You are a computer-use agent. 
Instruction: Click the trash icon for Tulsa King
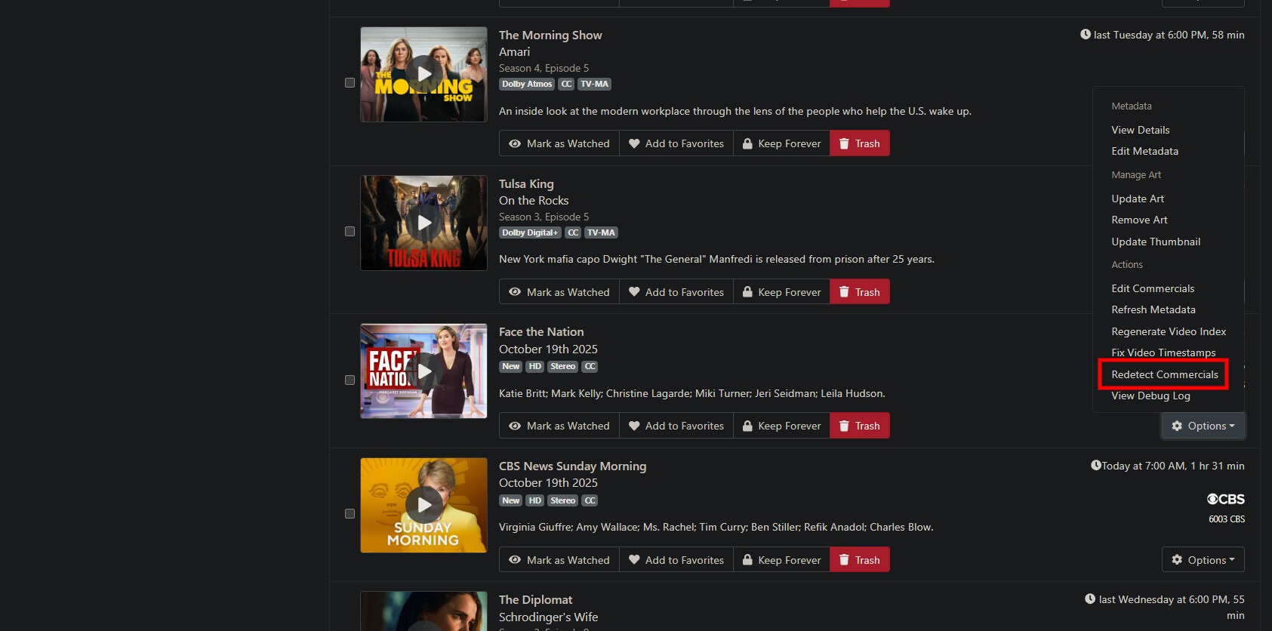844,292
